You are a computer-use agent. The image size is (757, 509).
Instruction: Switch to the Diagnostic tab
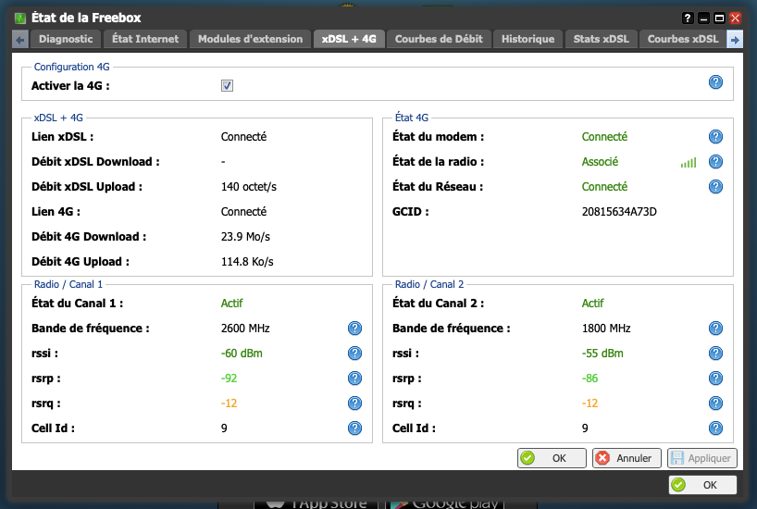tap(66, 39)
